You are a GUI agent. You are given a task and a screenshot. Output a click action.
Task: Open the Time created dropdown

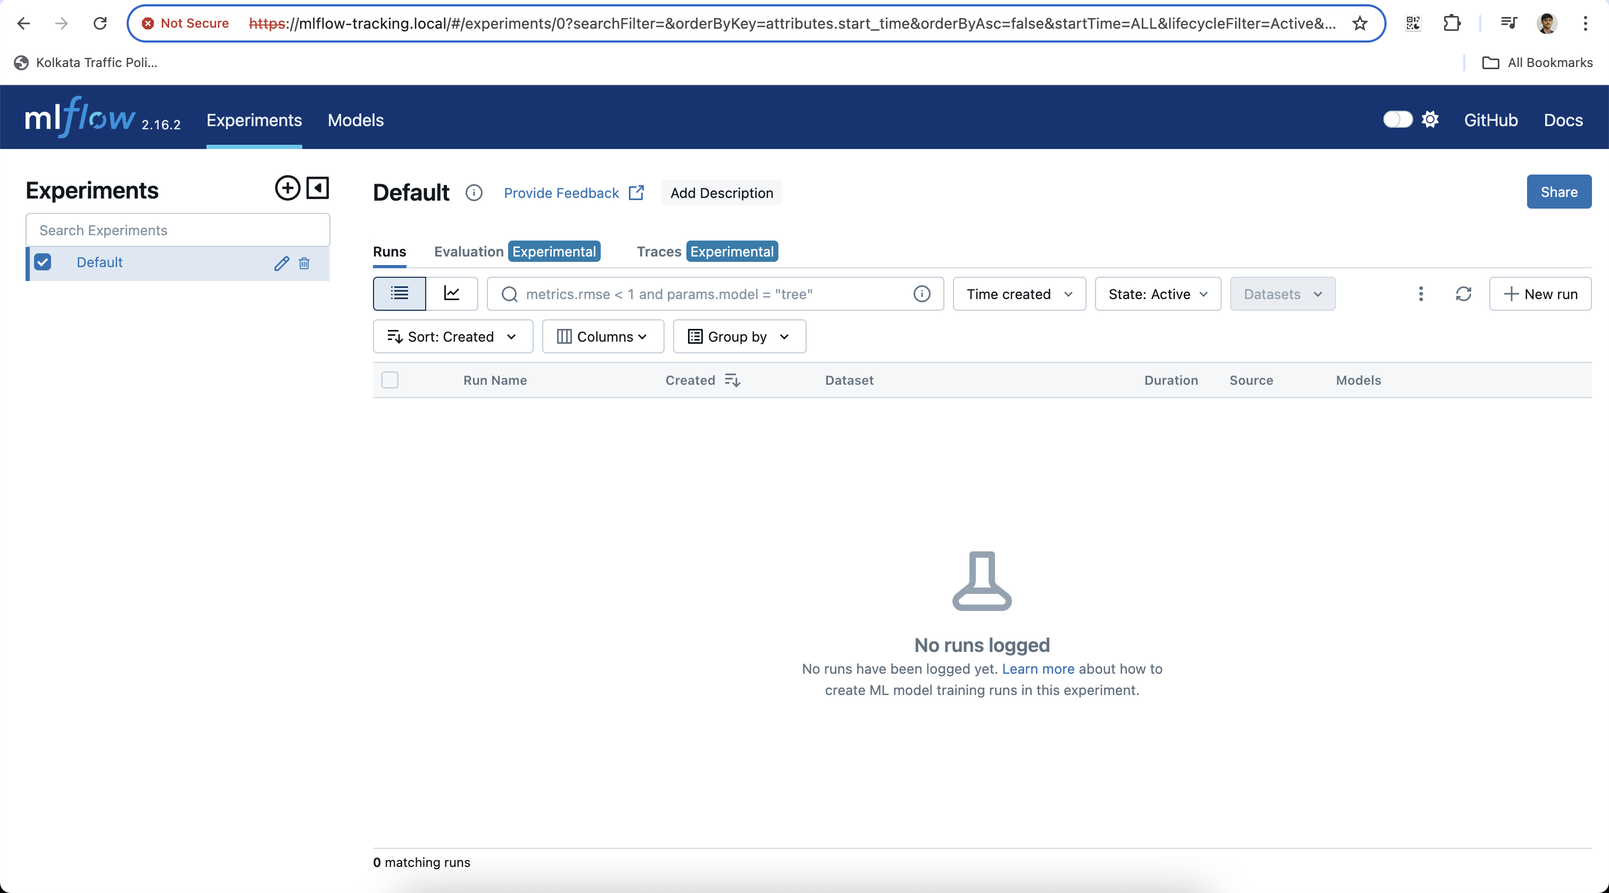(1019, 294)
